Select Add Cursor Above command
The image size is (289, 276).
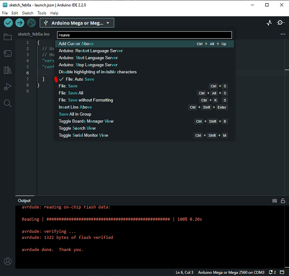144,44
